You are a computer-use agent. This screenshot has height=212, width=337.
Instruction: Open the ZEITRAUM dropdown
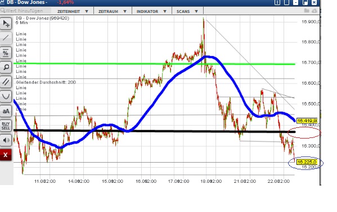click(x=113, y=11)
